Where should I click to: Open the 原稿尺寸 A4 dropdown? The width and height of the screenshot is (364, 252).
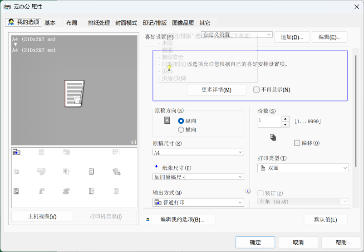(198, 152)
